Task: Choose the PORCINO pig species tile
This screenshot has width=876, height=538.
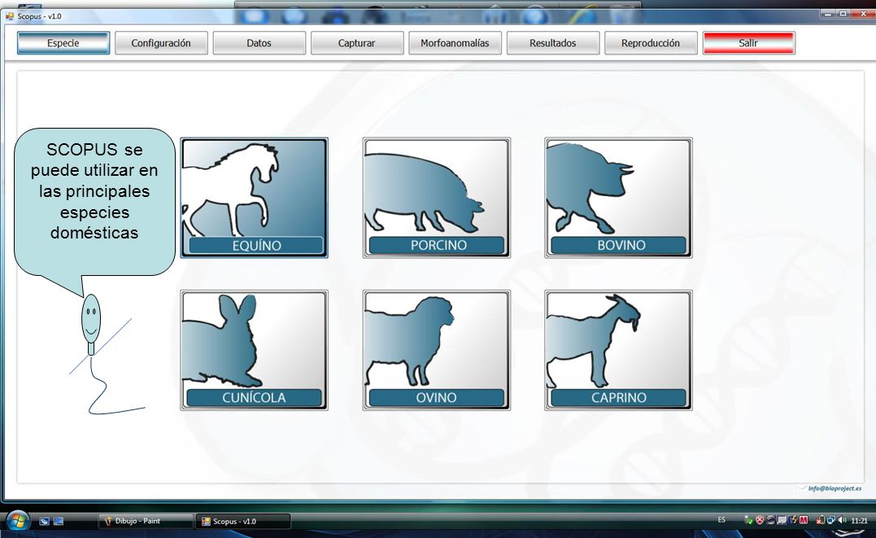Action: 436,198
